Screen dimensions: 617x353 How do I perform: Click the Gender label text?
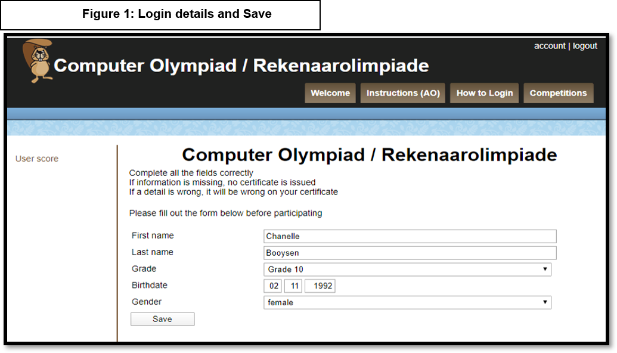(x=147, y=302)
